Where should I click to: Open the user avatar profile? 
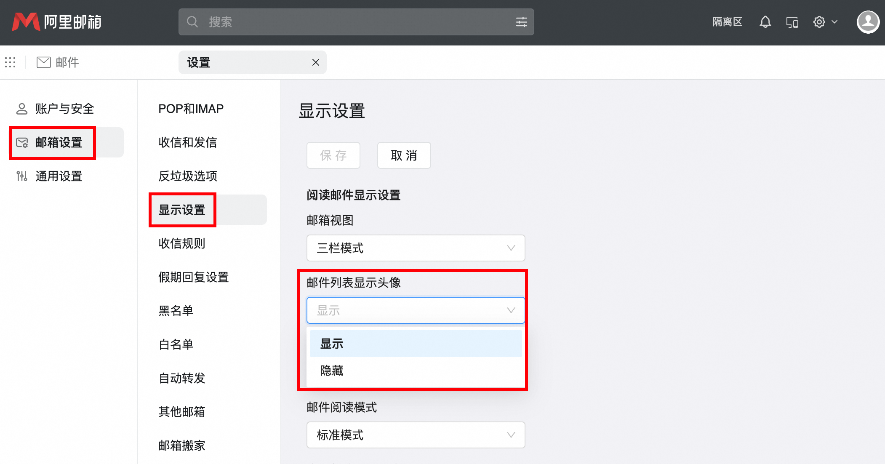pyautogui.click(x=868, y=22)
